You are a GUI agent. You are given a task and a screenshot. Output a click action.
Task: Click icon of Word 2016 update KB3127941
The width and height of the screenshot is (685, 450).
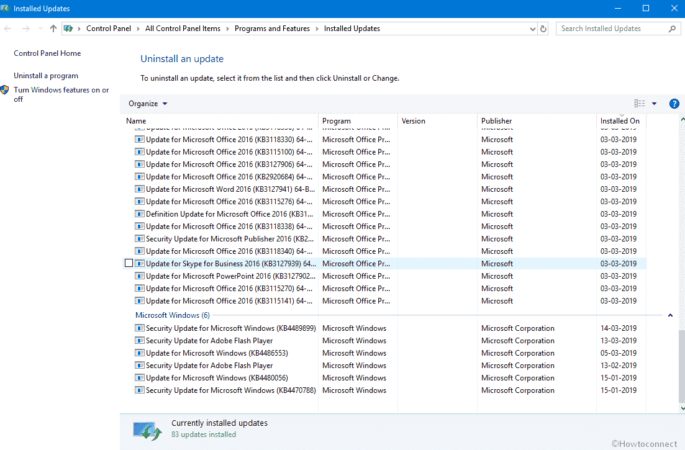click(x=140, y=189)
